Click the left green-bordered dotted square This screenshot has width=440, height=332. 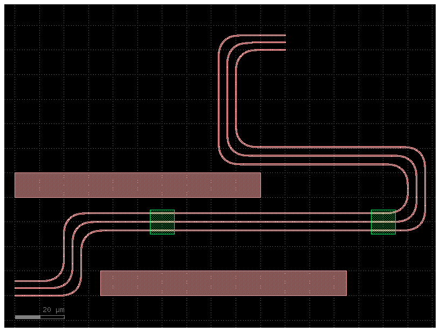point(162,222)
